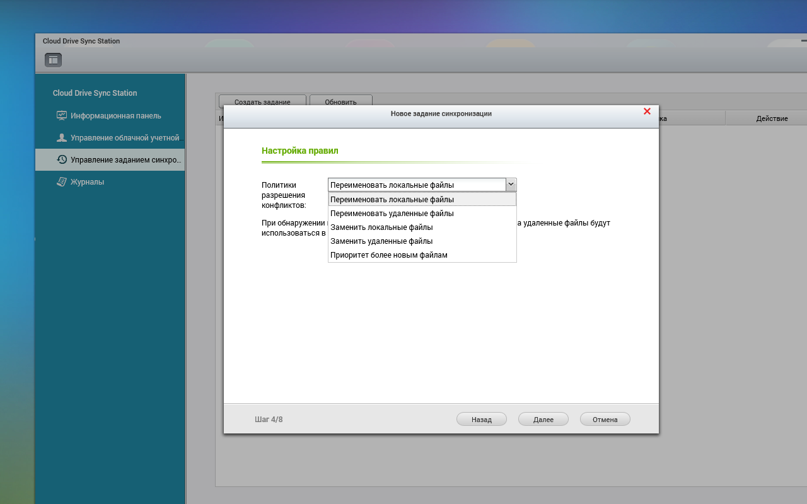This screenshot has height=504, width=807.
Task: Proceed with the Далее button
Action: (543, 420)
